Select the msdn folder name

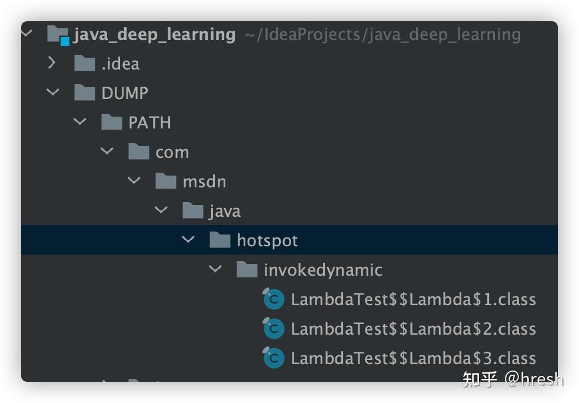pyautogui.click(x=204, y=181)
